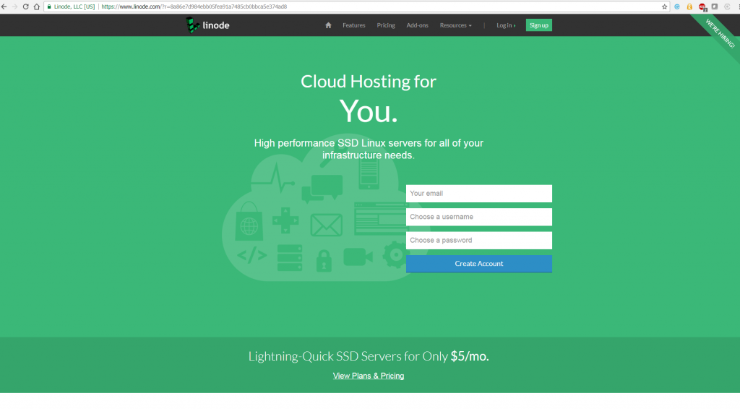
Task: Click the Create Account button
Action: click(x=479, y=264)
